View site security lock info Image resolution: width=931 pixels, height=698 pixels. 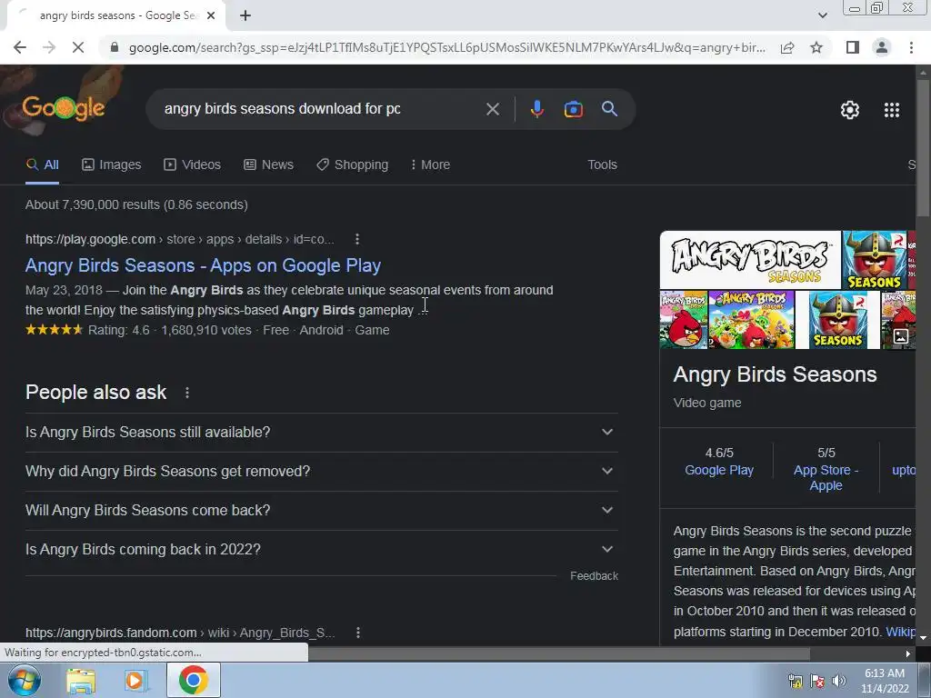coord(115,47)
